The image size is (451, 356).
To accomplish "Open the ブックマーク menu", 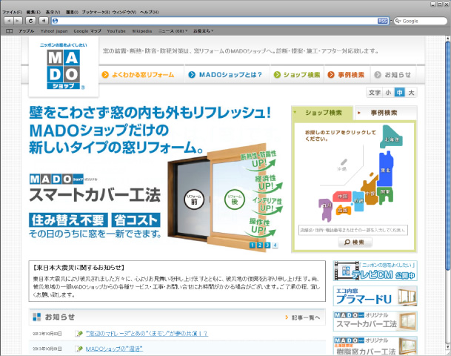I will point(96,12).
